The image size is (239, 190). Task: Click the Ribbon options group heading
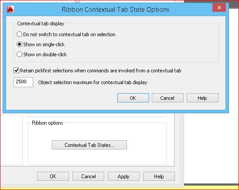tap(48, 123)
